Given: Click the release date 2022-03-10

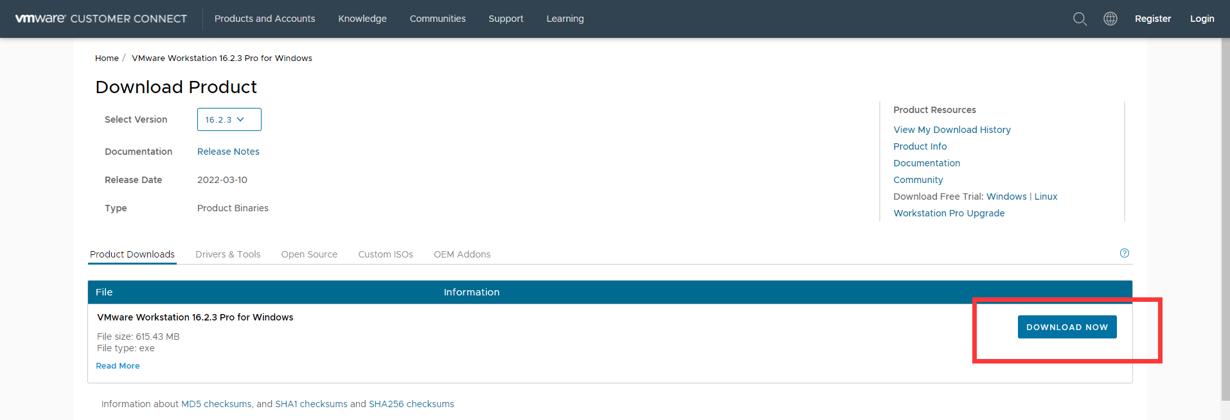Looking at the screenshot, I should pos(222,180).
